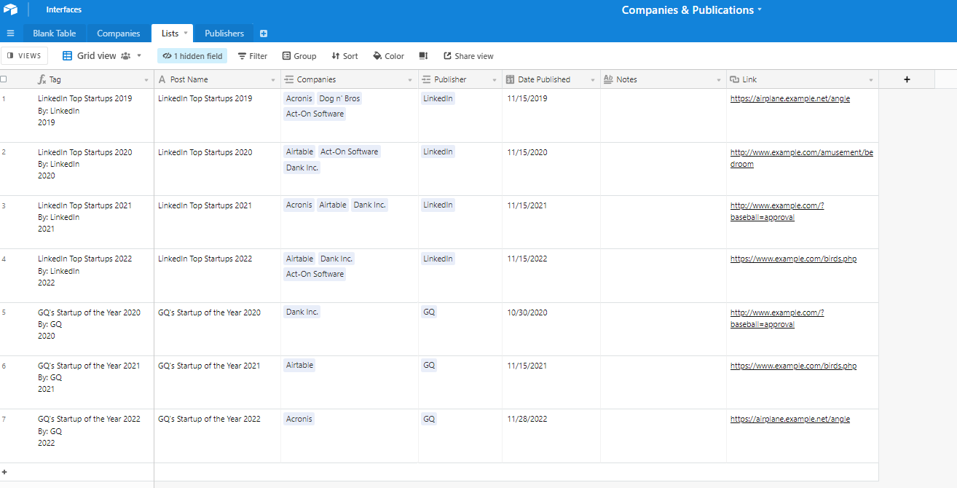Viewport: 957px width, 488px height.
Task: Click Dank Inc. tag in row 5
Action: click(x=302, y=312)
